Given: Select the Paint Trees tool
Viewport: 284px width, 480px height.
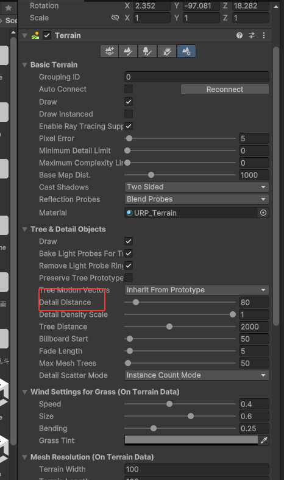Looking at the screenshot, I should [147, 51].
